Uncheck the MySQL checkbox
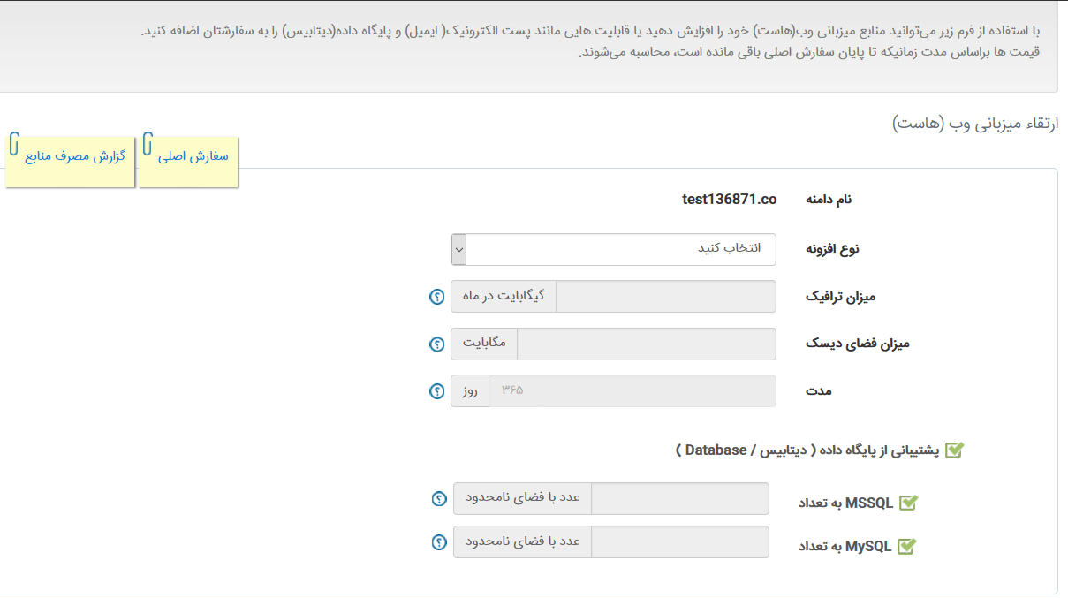 (x=906, y=546)
